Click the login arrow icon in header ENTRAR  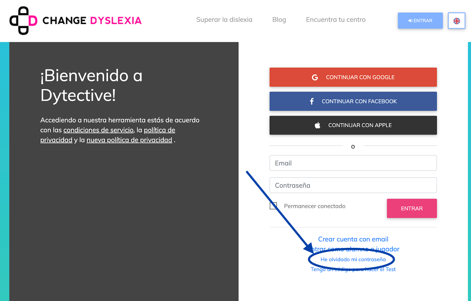click(410, 21)
